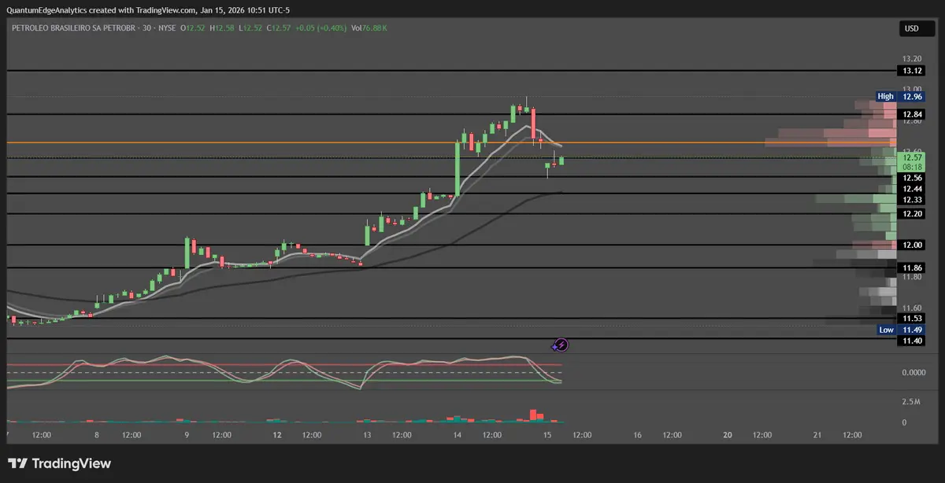Image resolution: width=945 pixels, height=483 pixels.
Task: Click date label 9 on time axis
Action: pos(187,434)
